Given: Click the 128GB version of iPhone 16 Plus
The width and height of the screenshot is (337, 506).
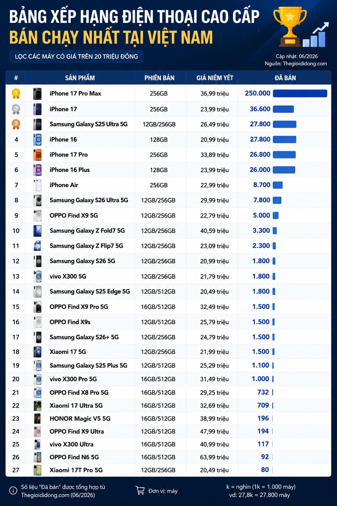Looking at the screenshot, I should (159, 170).
